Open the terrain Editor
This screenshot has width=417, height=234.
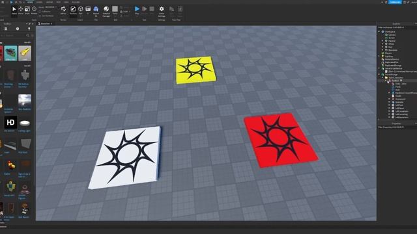(63, 10)
